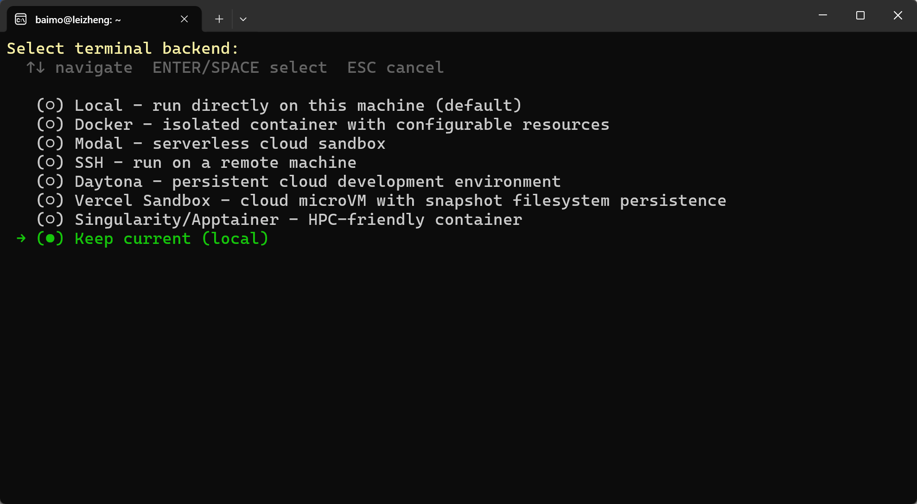Pick the Modal radio button
The image size is (917, 504).
(x=50, y=143)
